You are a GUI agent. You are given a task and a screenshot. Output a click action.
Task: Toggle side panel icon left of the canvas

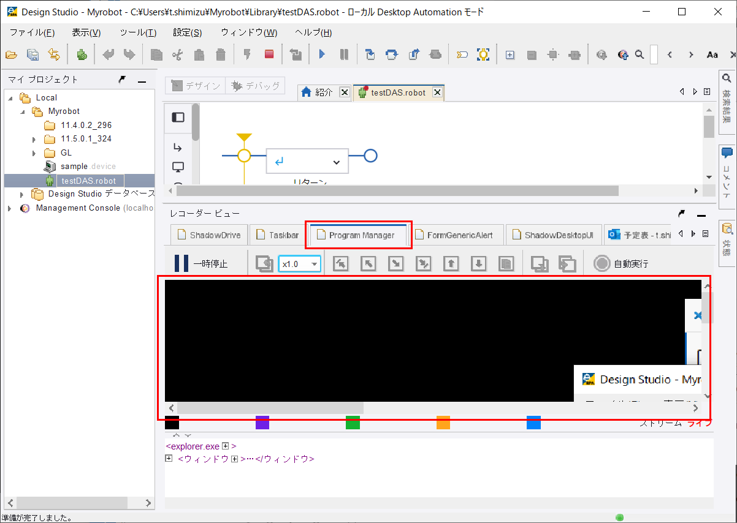point(178,117)
